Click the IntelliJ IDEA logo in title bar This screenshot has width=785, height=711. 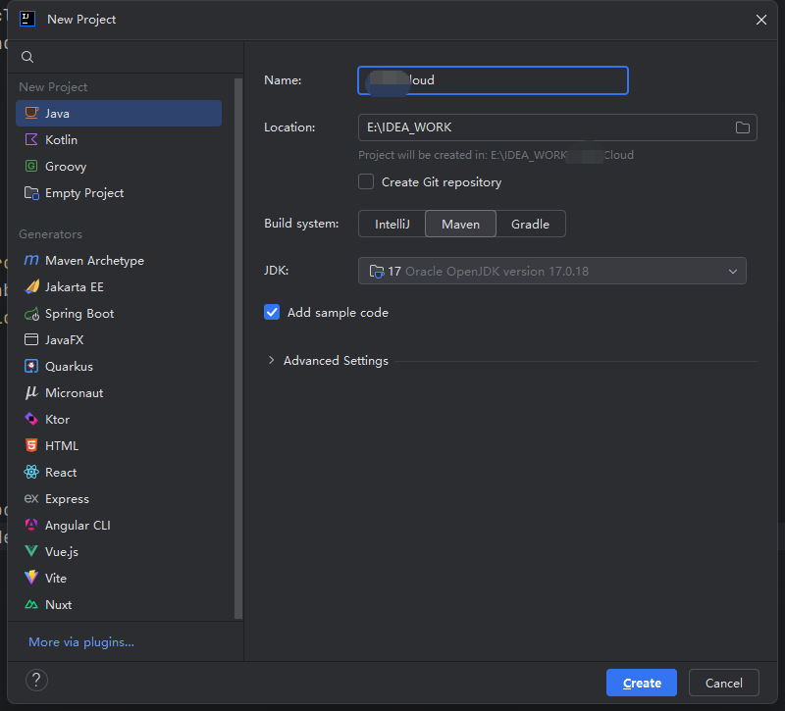(x=27, y=19)
